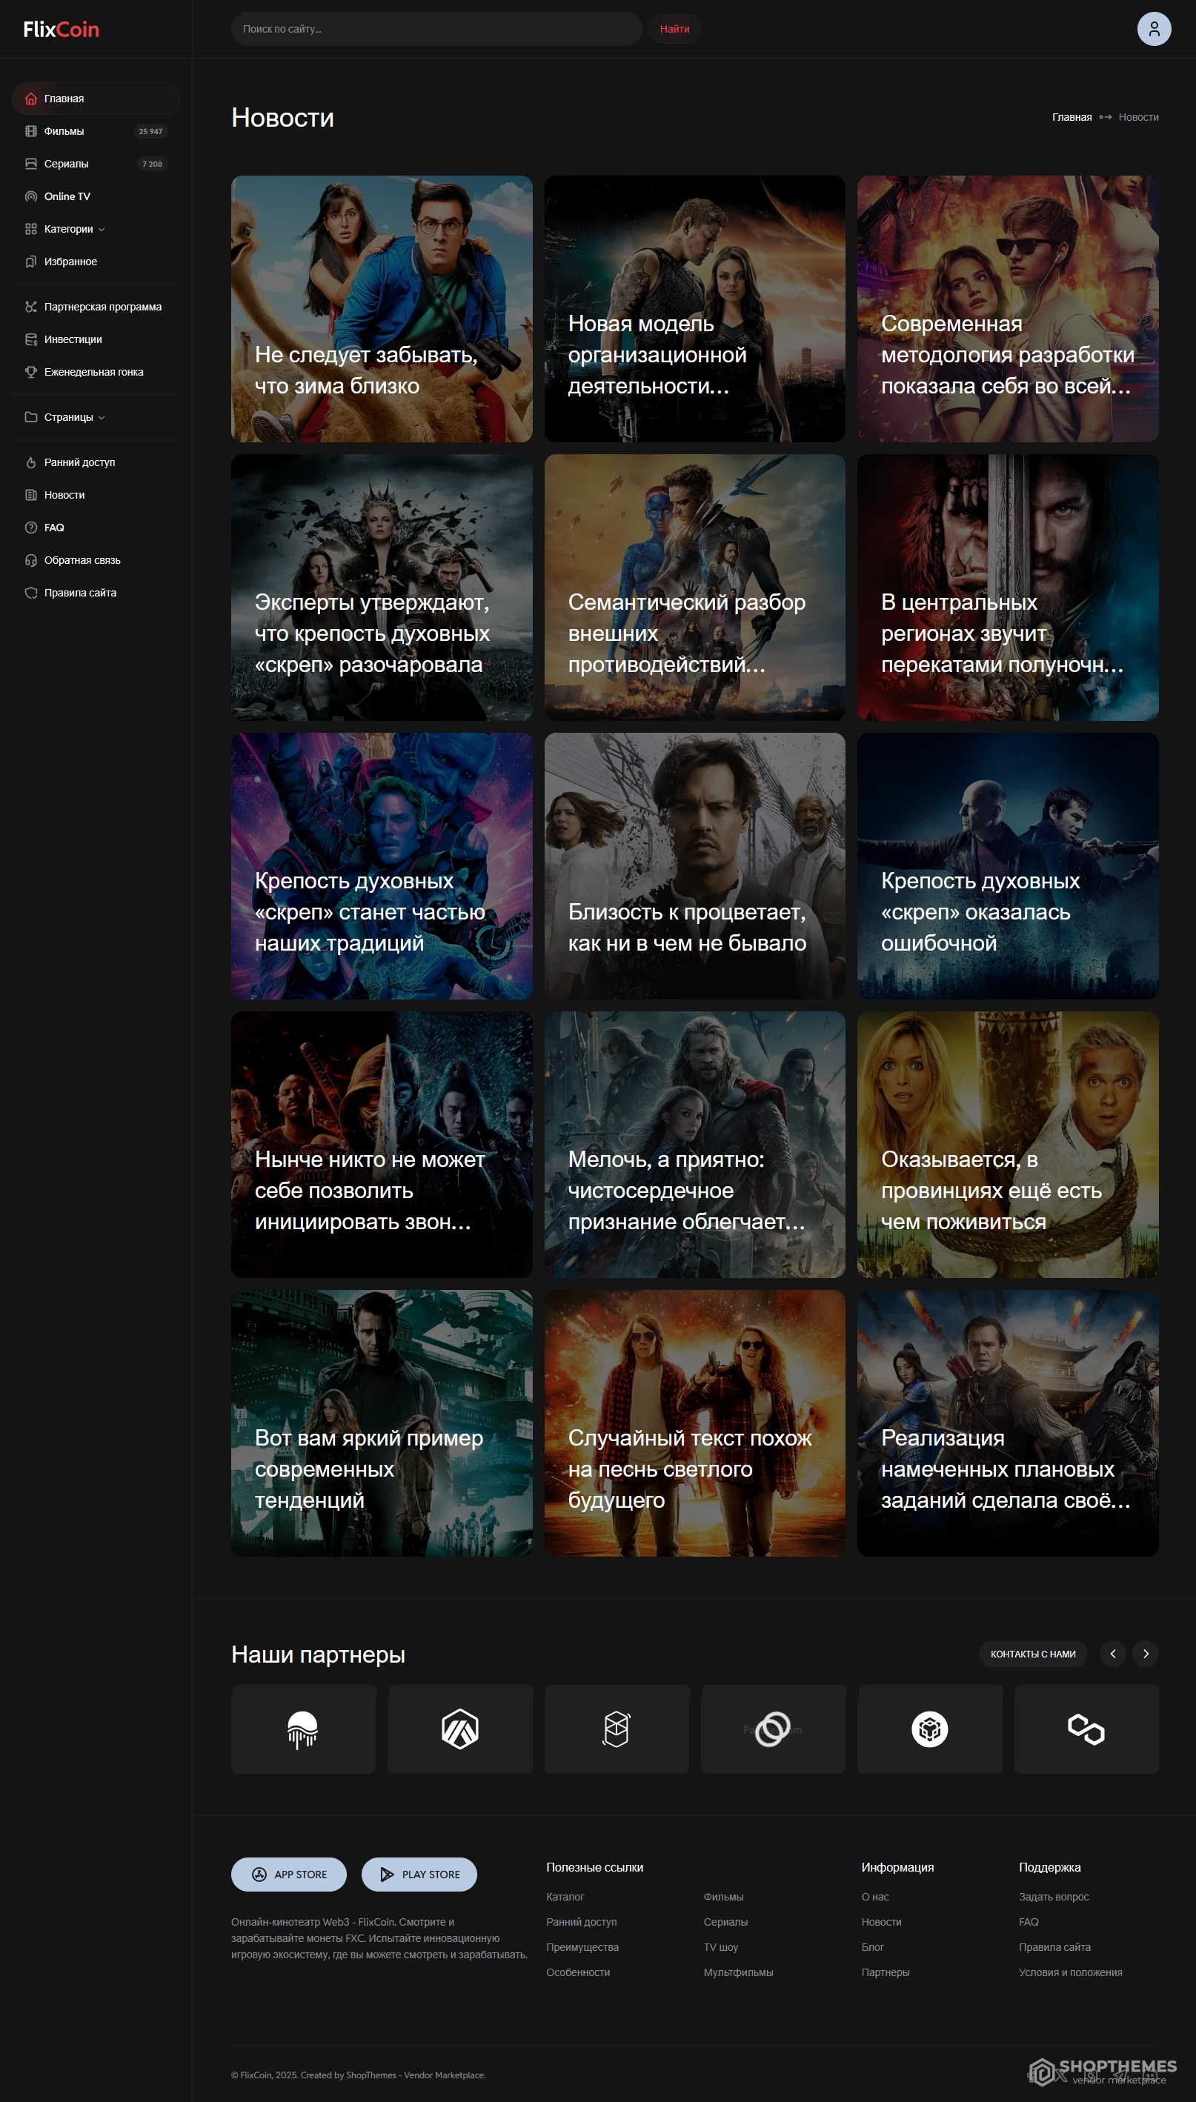Click the user profile avatar icon
Viewport: 1196px width, 2102px height.
(x=1153, y=29)
